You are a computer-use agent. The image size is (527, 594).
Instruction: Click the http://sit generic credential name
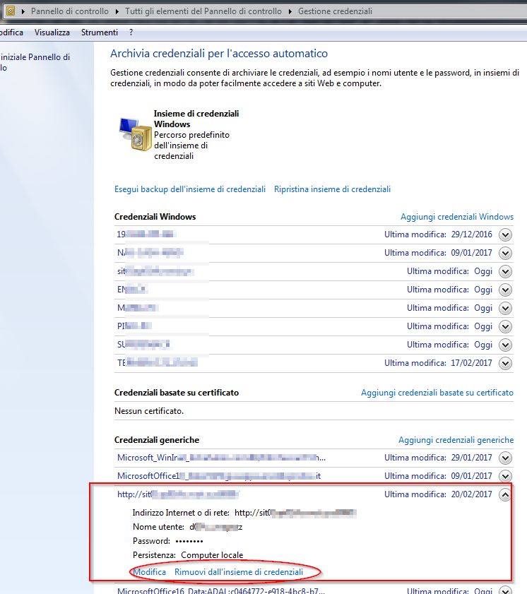[x=178, y=494]
